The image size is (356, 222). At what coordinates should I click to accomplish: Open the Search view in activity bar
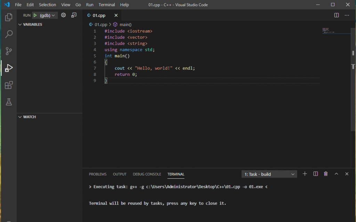tap(9, 34)
